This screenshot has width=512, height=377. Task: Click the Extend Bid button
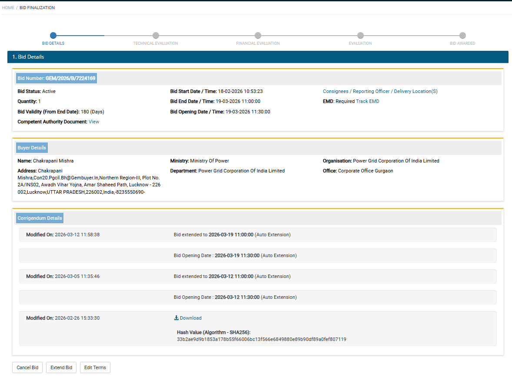click(61, 367)
